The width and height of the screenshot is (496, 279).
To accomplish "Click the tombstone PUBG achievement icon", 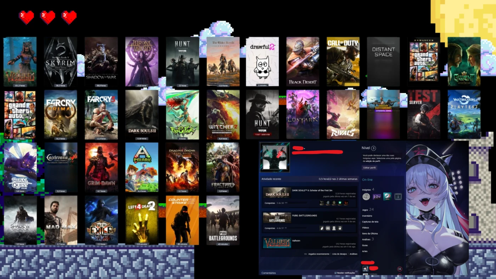I will click(334, 228).
